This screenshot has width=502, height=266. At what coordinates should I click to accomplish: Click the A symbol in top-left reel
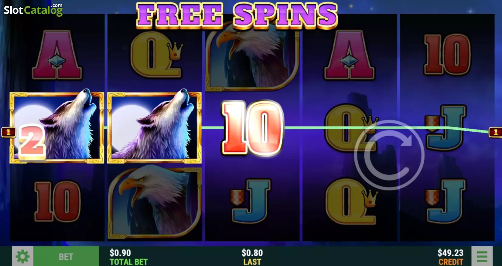pos(57,55)
